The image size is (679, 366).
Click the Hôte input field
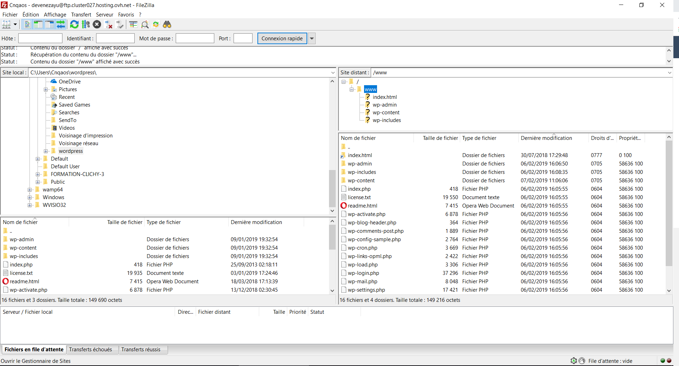coord(40,39)
